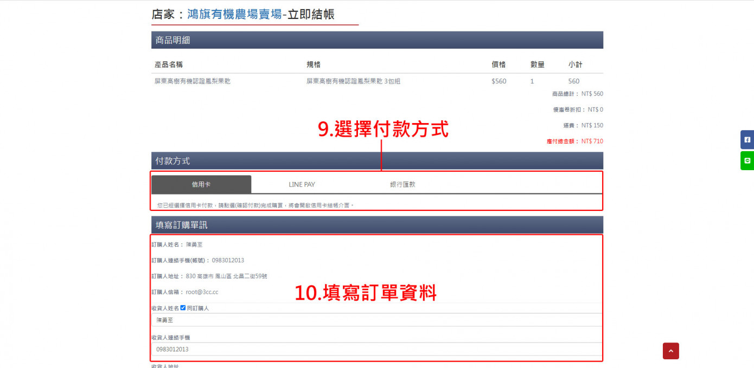Click the 填寫訂購單訊 section header
This screenshot has height=368, width=754.
377,225
